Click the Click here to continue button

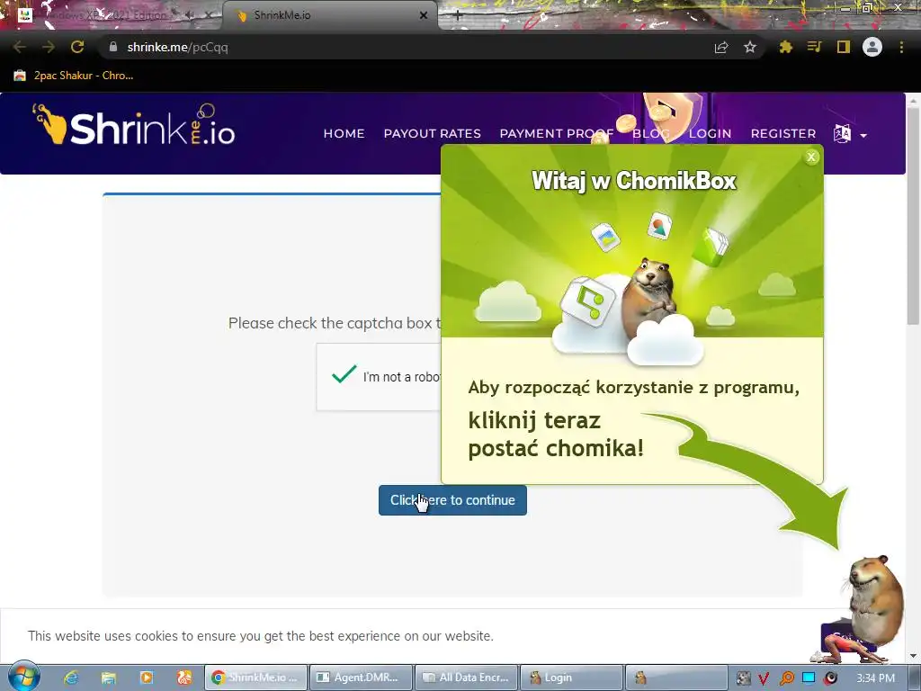(x=452, y=500)
